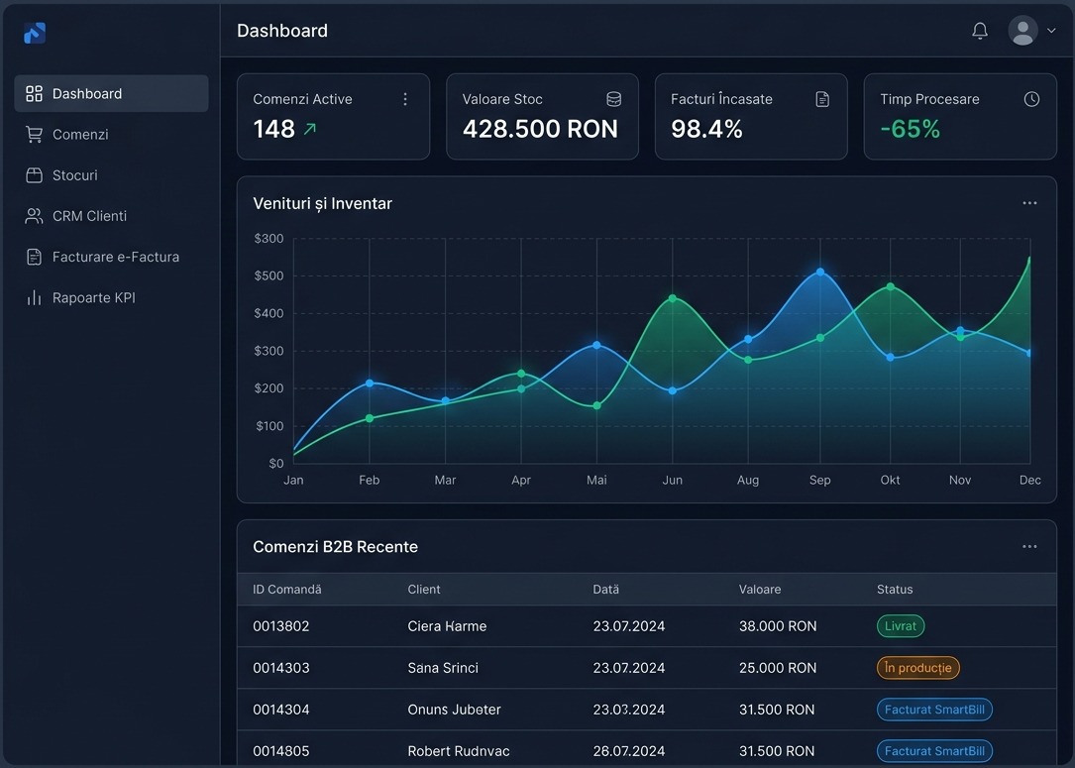Click the blue Mai data point
1075x768 pixels.
tap(596, 345)
